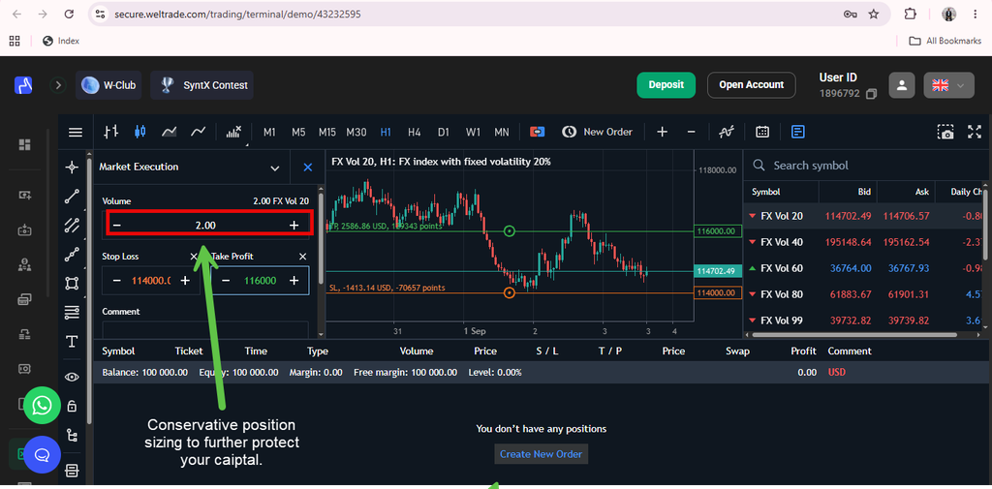
Task: Close the order panel with blue X
Action: point(307,167)
